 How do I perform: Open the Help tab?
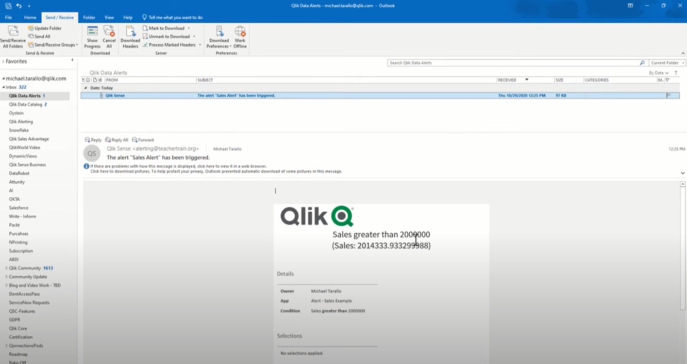pos(128,17)
